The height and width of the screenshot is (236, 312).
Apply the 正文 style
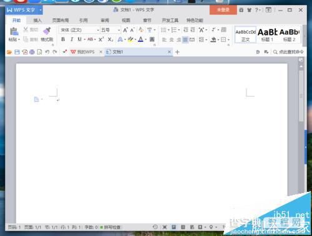(245, 35)
